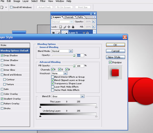Click the Fill Opacity slider handle
The width and height of the screenshot is (153, 133).
(x=74, y=66)
